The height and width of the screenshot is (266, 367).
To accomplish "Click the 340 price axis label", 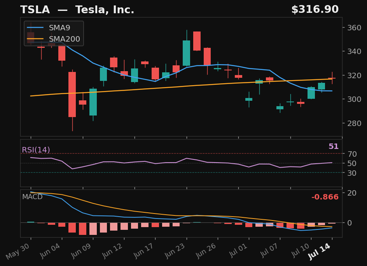I will point(354,51).
